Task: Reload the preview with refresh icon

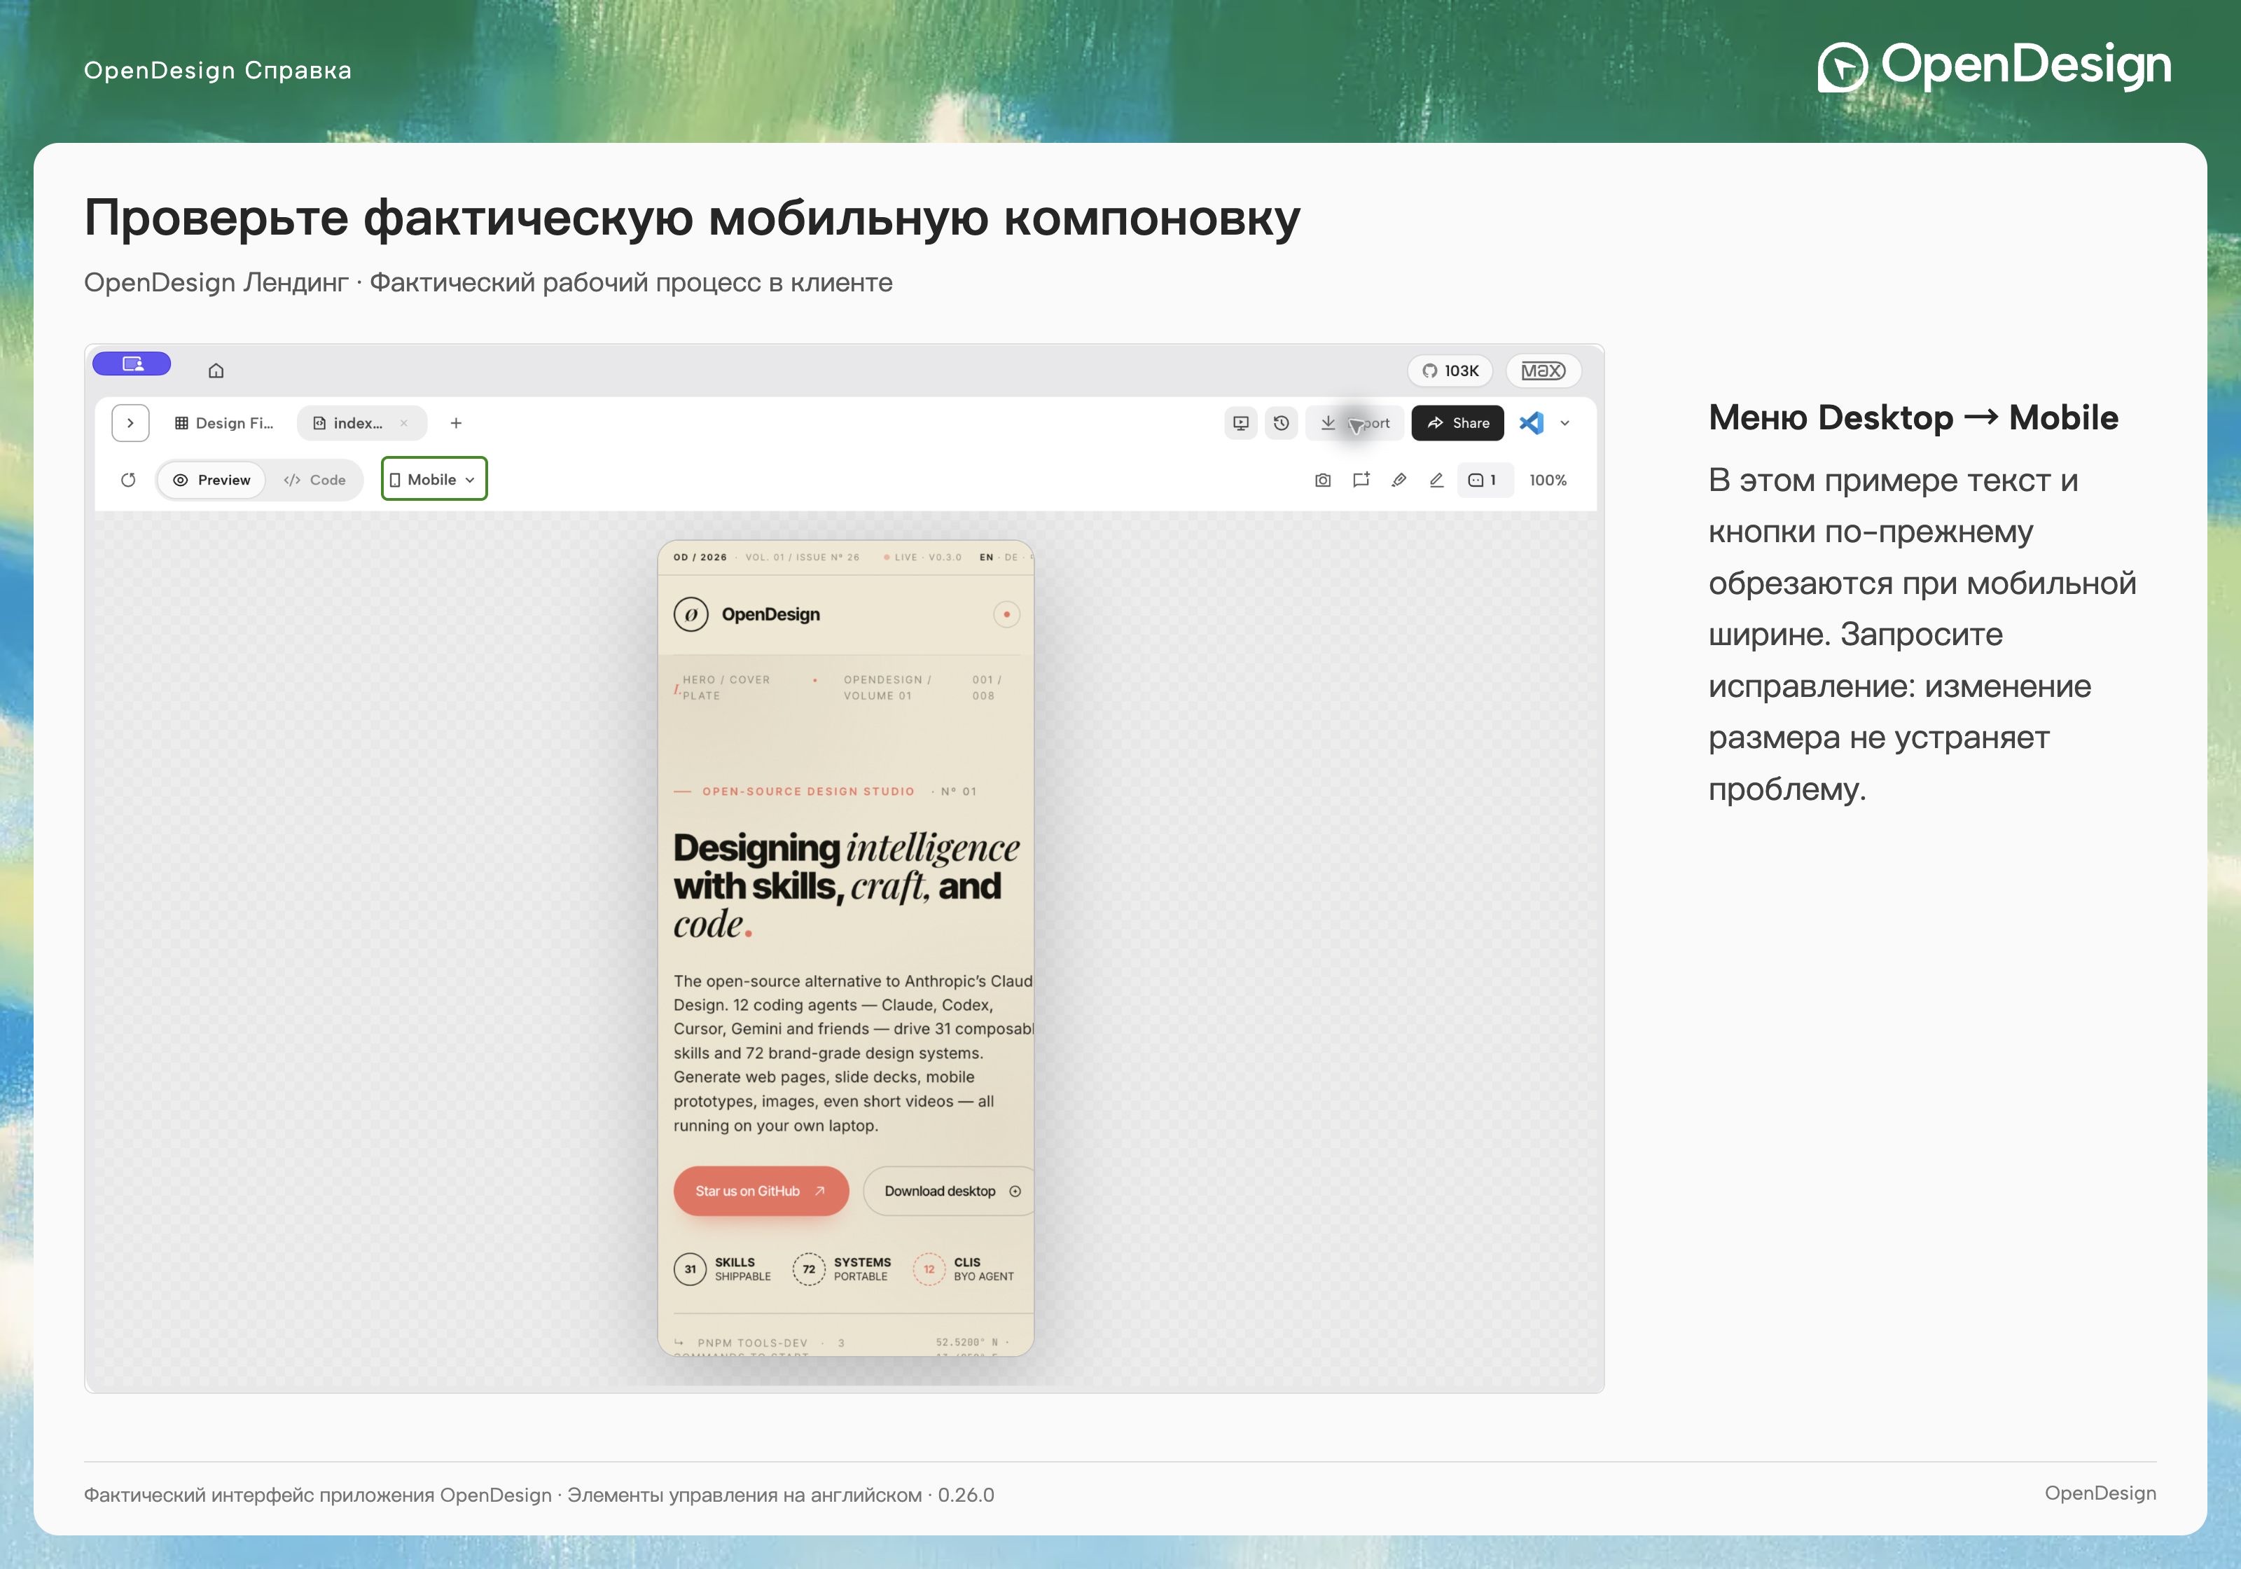Action: click(x=128, y=479)
